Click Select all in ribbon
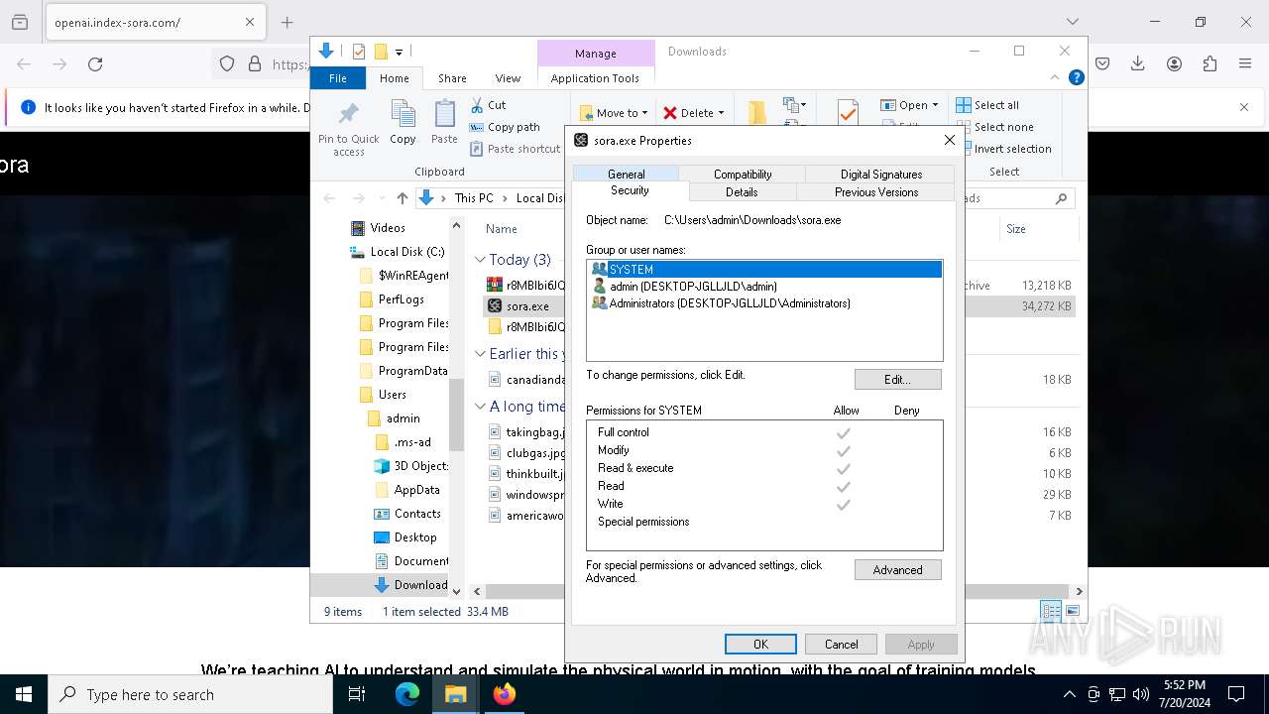 coord(987,105)
